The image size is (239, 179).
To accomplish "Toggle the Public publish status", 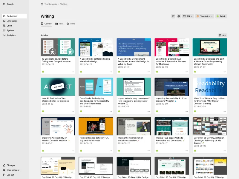I will (x=221, y=16).
